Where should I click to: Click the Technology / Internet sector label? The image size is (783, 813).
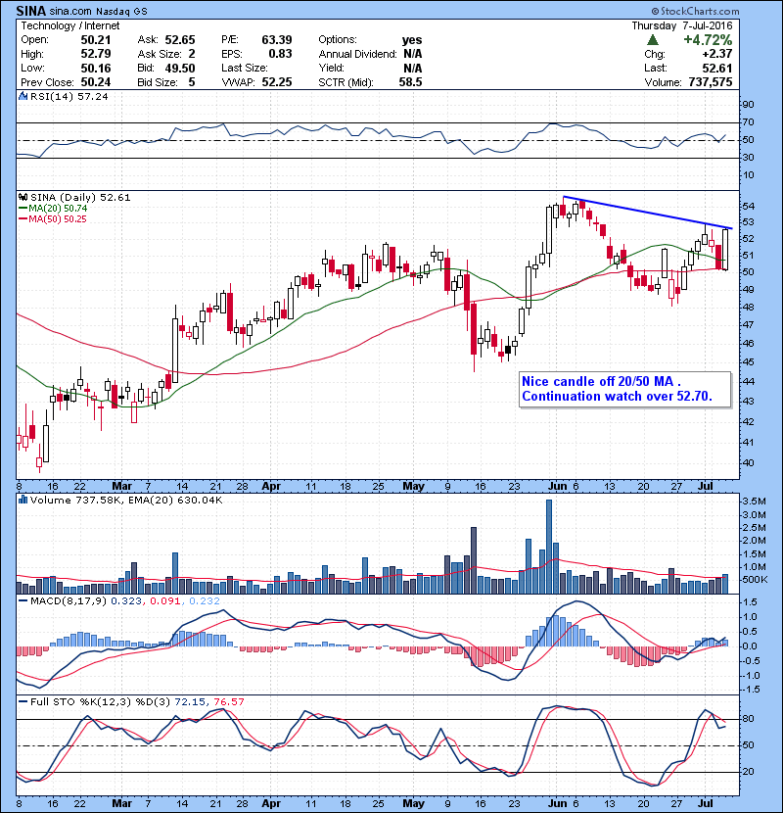pyautogui.click(x=69, y=25)
